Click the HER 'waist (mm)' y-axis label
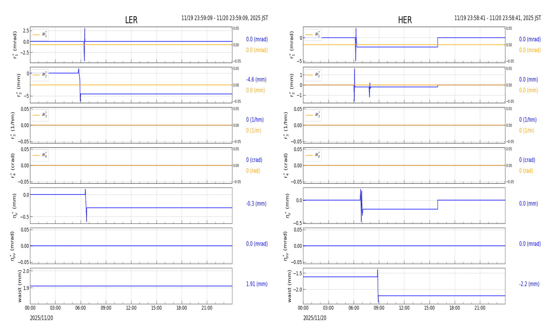This screenshot has height=334, width=546. click(290, 286)
